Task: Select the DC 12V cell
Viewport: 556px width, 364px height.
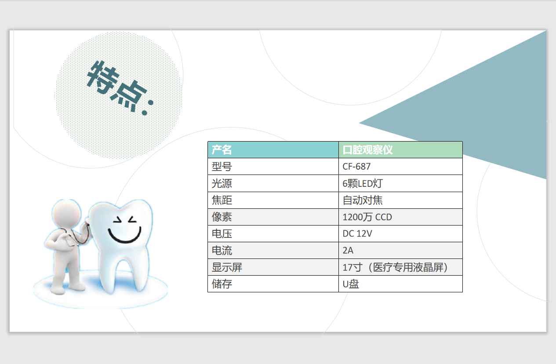Action: tap(400, 233)
